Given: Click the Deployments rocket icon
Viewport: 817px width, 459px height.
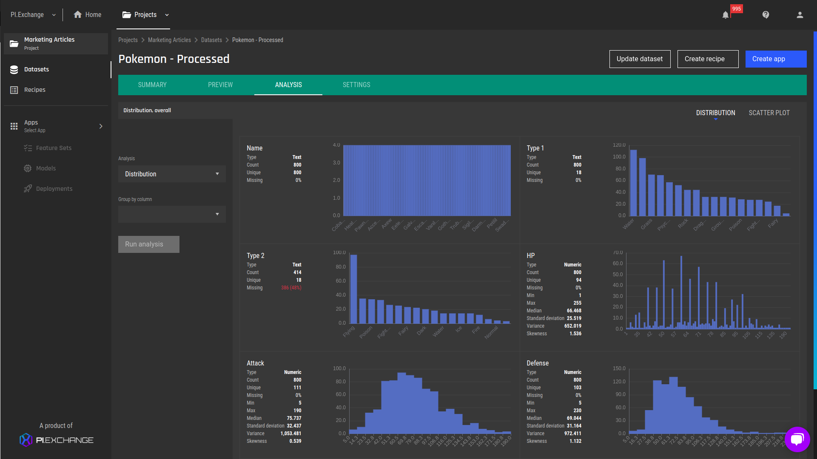Looking at the screenshot, I should (x=28, y=189).
